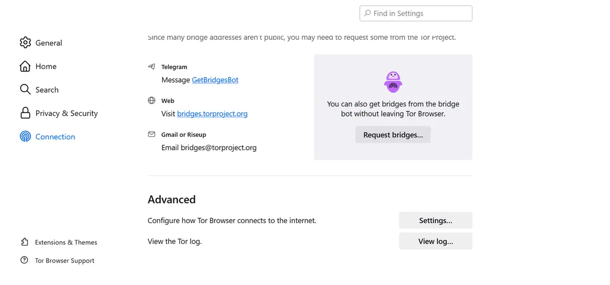The image size is (610, 285).
Task: Click the Connection onion icon
Action: pos(25,136)
